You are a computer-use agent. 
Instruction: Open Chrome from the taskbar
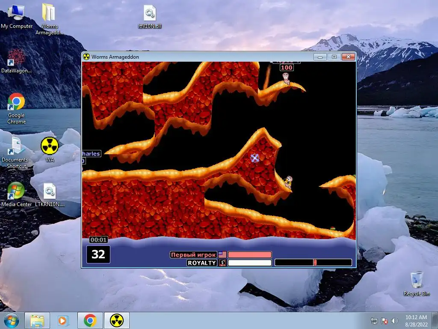(90, 320)
